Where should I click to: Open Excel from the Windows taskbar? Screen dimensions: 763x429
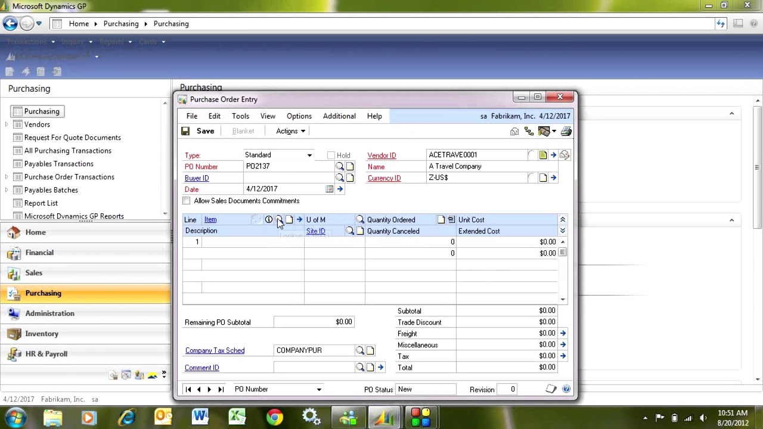pos(237,416)
